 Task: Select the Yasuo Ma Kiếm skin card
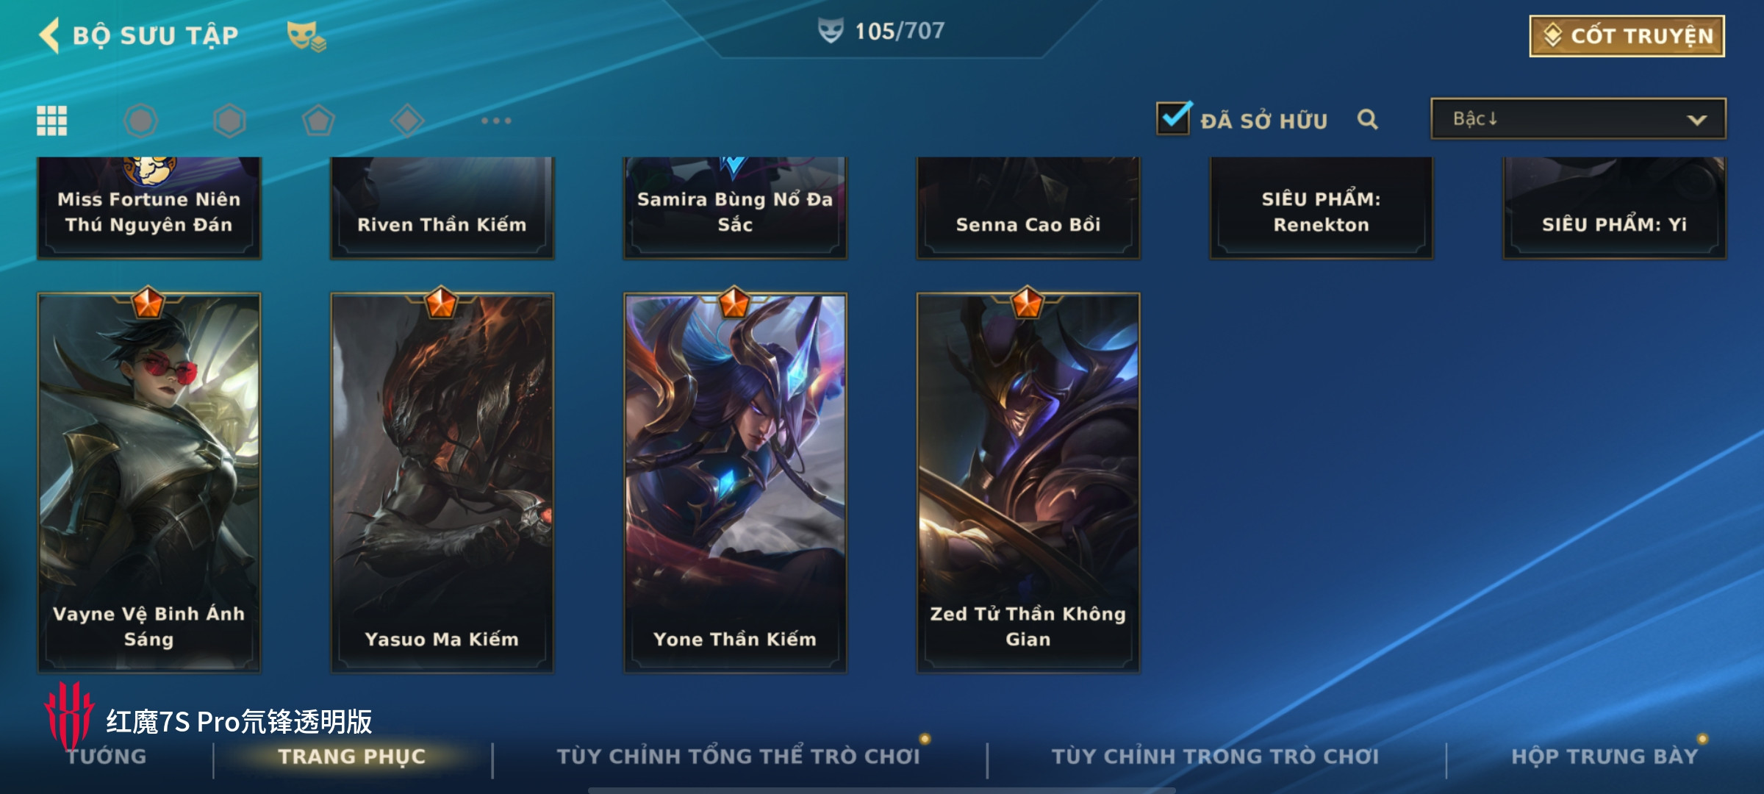(442, 482)
